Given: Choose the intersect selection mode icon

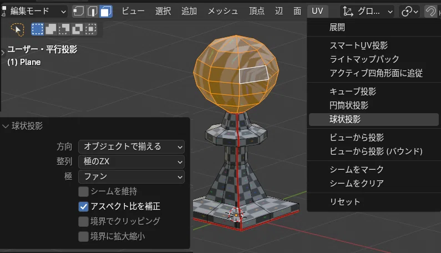Looking at the screenshot, I should point(91,29).
